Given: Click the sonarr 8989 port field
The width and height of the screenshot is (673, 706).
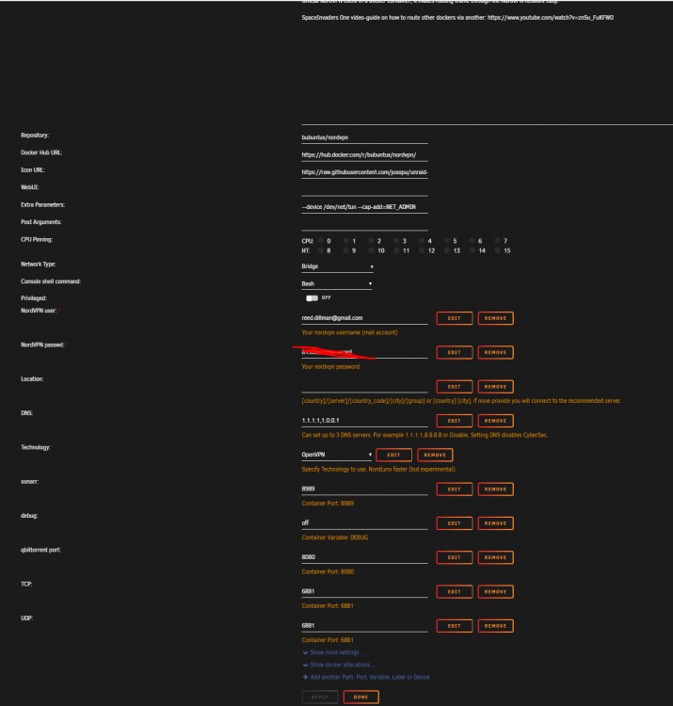Looking at the screenshot, I should [x=364, y=489].
